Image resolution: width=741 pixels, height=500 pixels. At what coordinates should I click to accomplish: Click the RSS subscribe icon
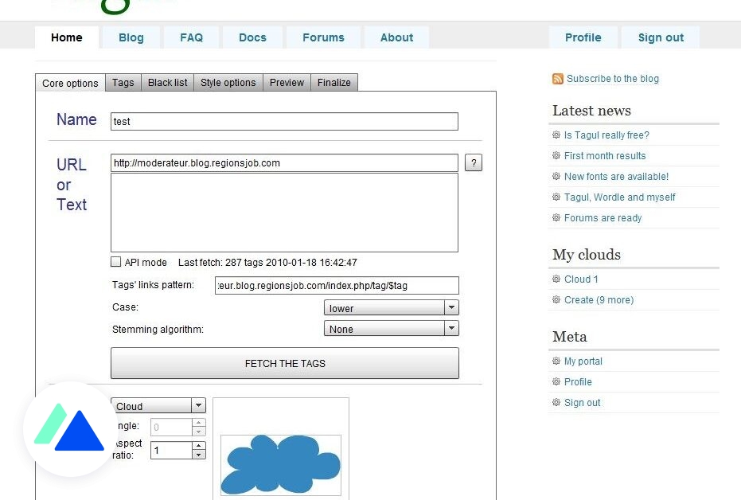[556, 78]
